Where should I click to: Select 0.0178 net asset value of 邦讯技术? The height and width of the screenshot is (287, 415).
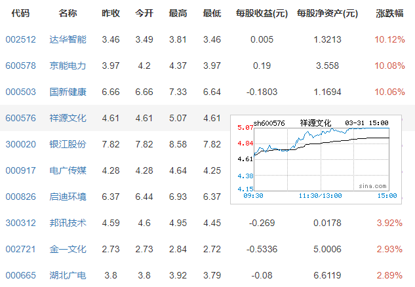pyautogui.click(x=327, y=223)
